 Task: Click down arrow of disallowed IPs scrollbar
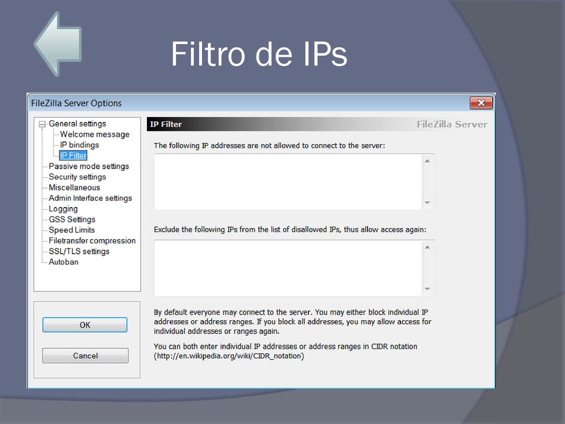point(428,203)
